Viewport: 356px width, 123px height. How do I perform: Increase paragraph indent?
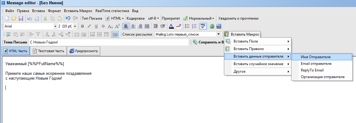click(x=156, y=26)
